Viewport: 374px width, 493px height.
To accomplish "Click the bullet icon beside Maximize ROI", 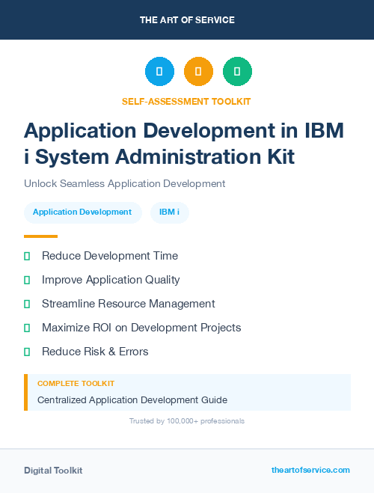I will 27,328.
